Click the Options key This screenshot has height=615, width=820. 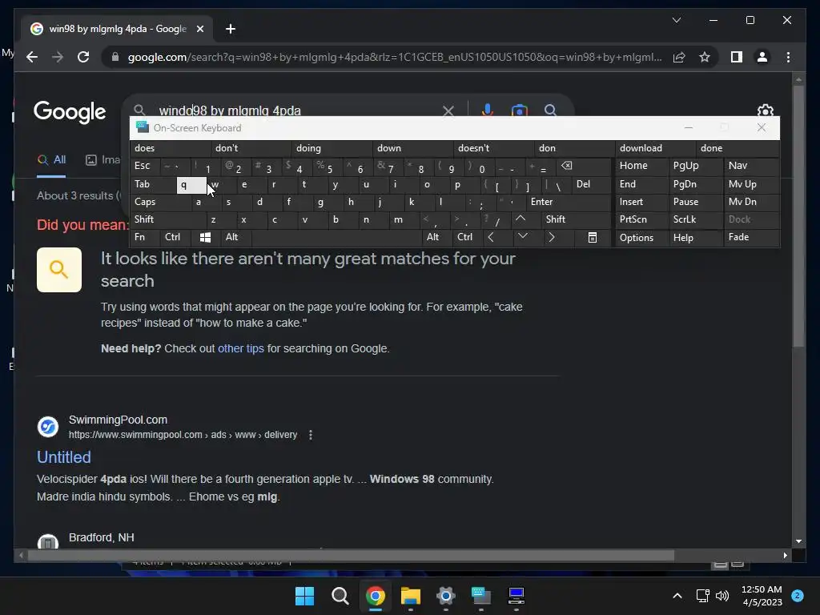641,237
